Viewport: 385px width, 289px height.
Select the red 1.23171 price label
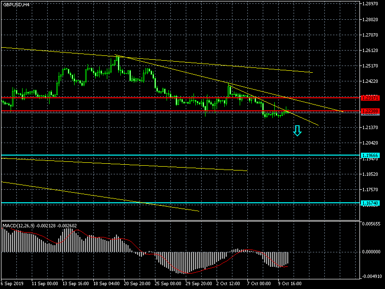(370, 98)
